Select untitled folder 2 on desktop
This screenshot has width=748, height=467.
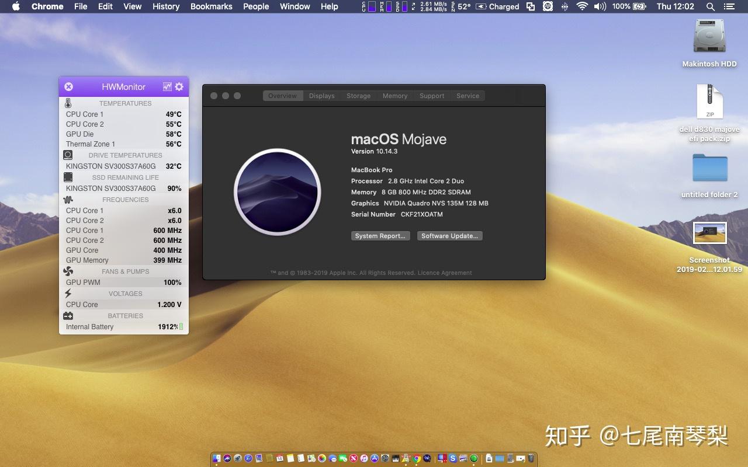click(x=709, y=168)
